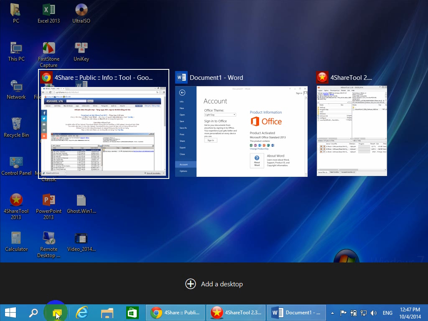
Task: Click the battery/power tray icon
Action: click(x=354, y=313)
